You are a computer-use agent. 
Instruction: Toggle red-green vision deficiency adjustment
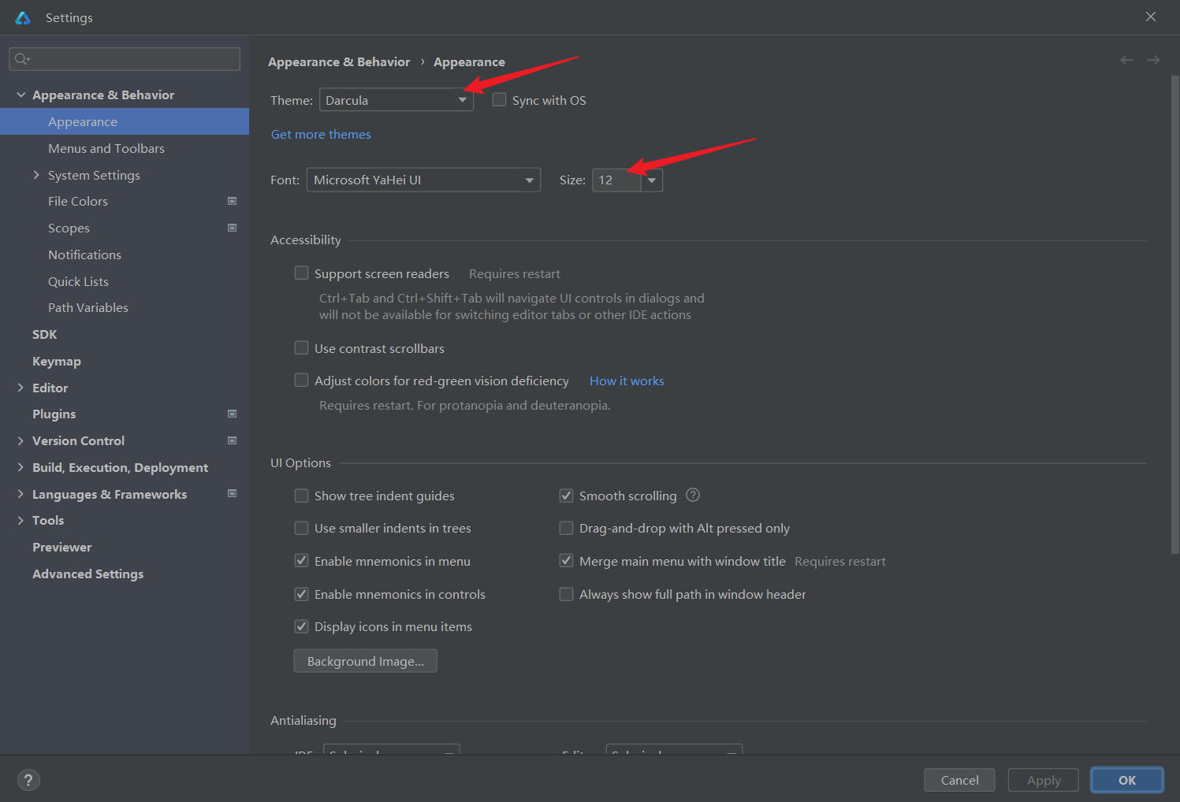[x=301, y=380]
